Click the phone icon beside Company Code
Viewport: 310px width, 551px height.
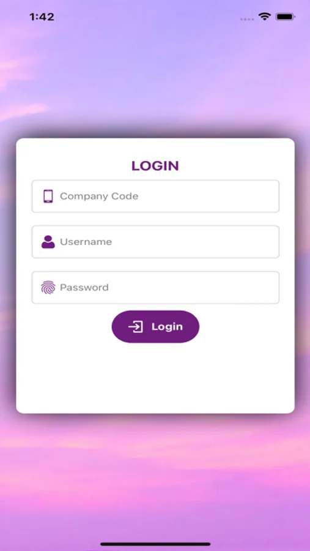tap(48, 196)
